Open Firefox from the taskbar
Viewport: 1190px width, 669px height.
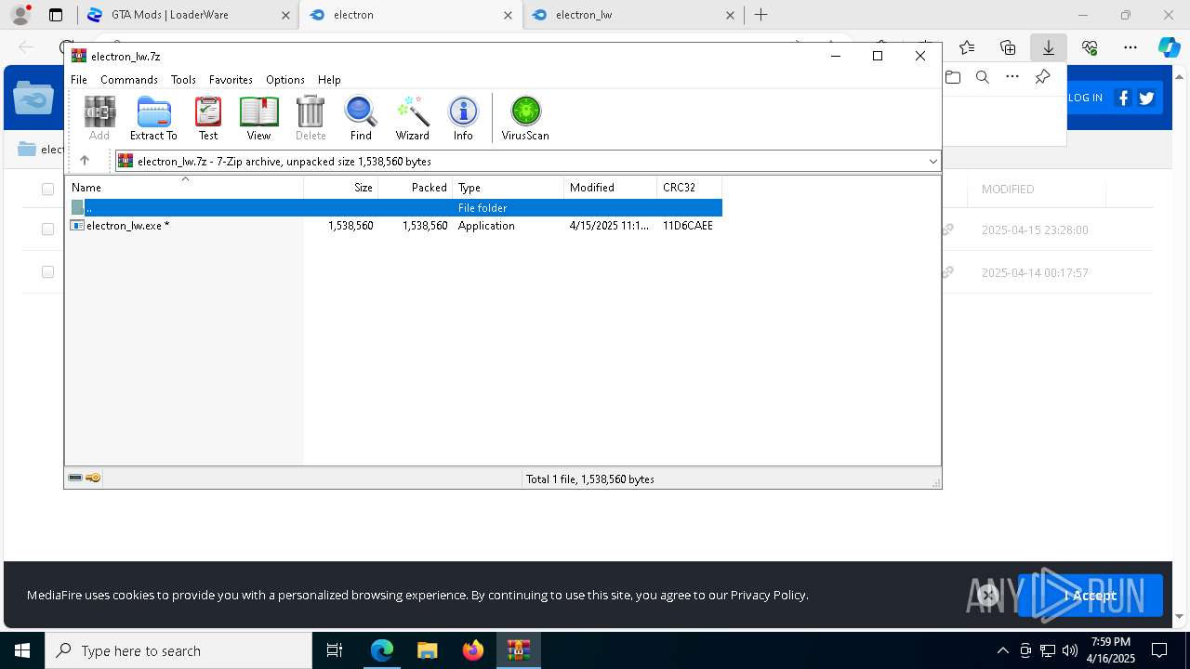[472, 650]
